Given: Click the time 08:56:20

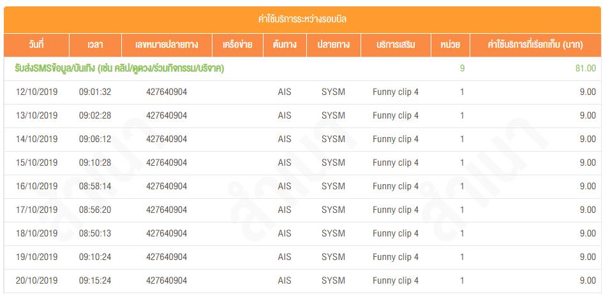Looking at the screenshot, I should (95, 210).
